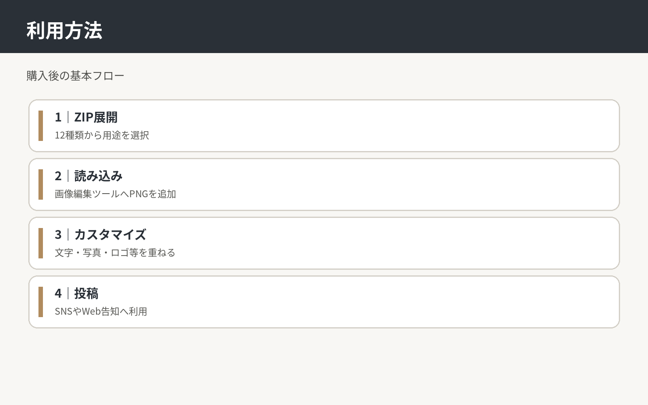
Task: Click the tan accent bar on step 2
Action: (x=40, y=184)
